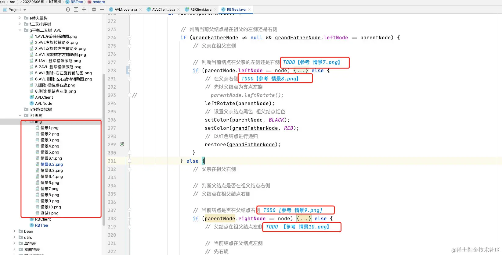Viewport: 502px width, 255px height.
Task: Collapse the else block at line 301
Action: 129,161
